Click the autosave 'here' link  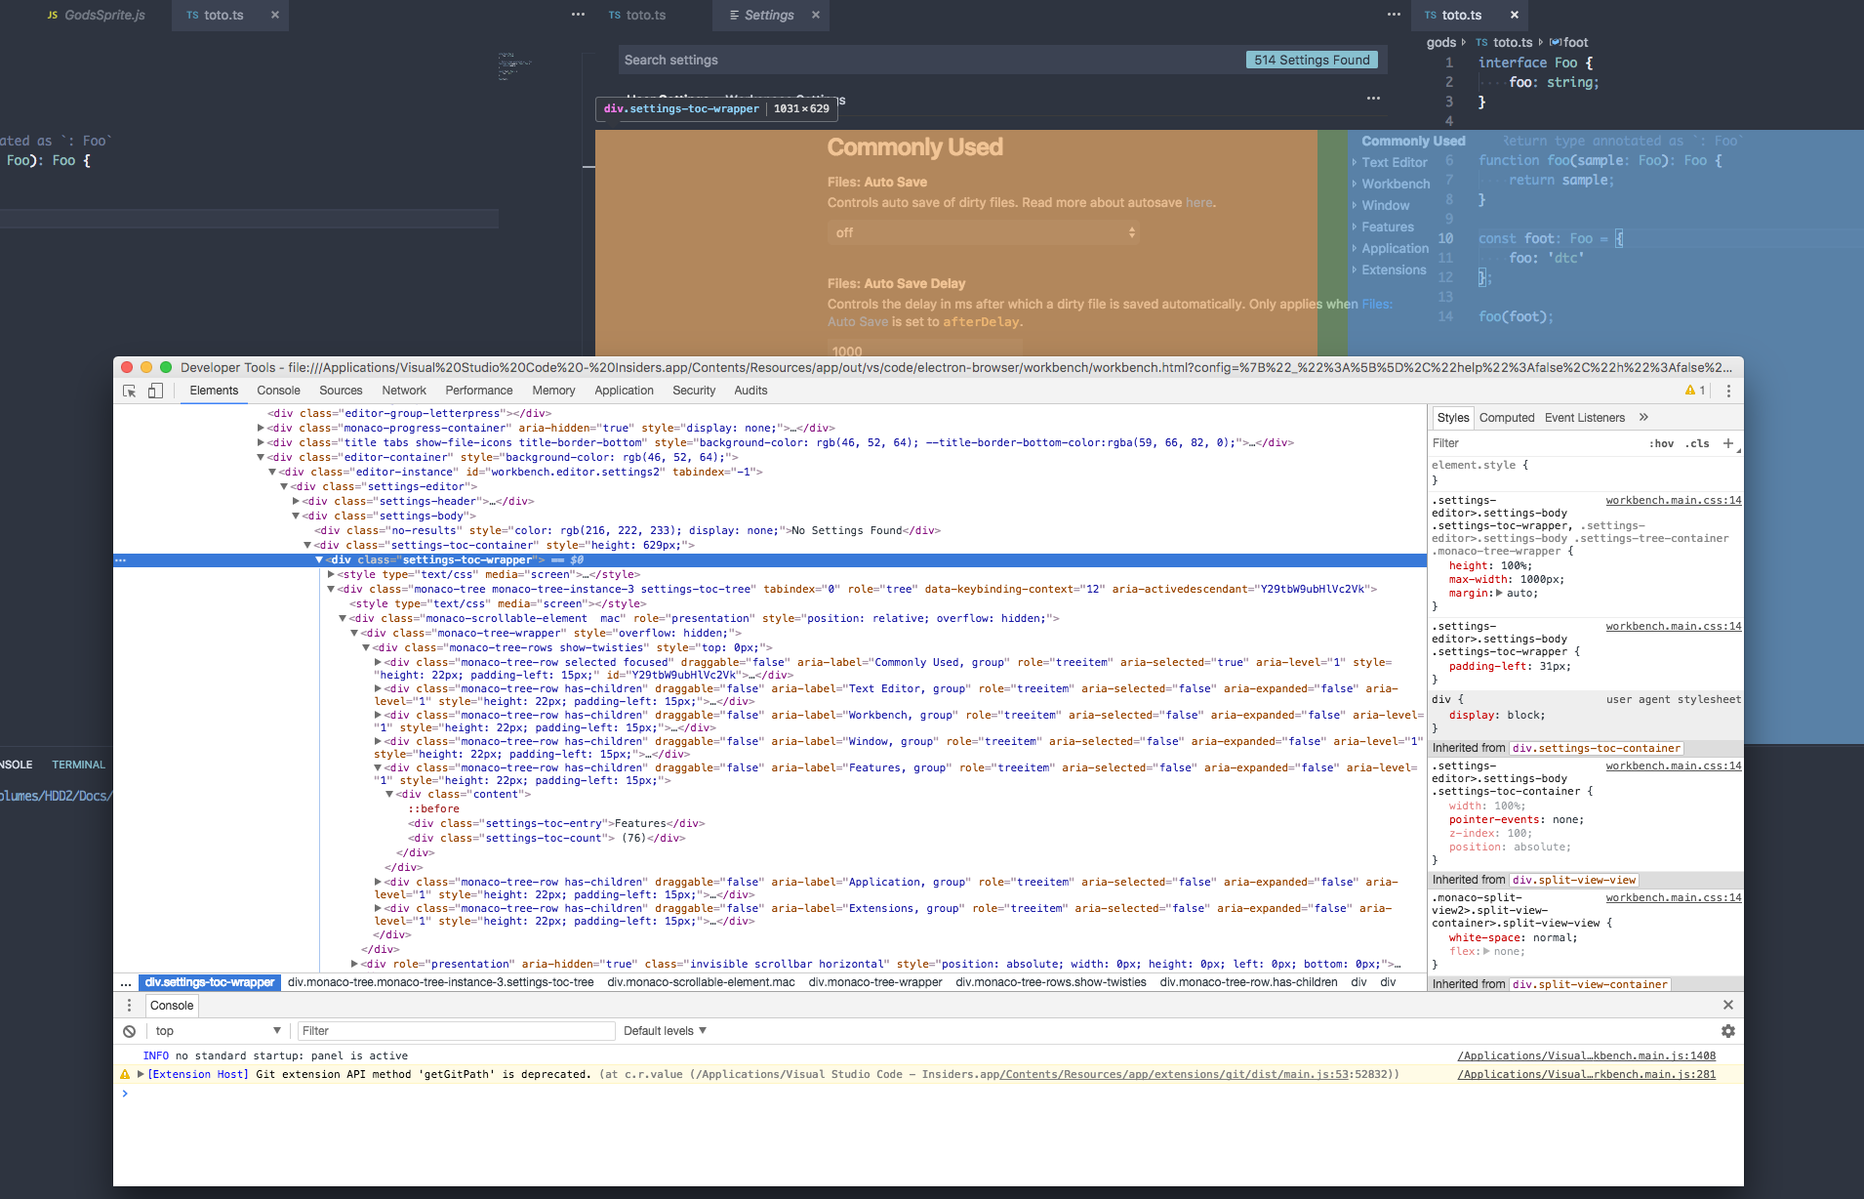click(x=1200, y=202)
